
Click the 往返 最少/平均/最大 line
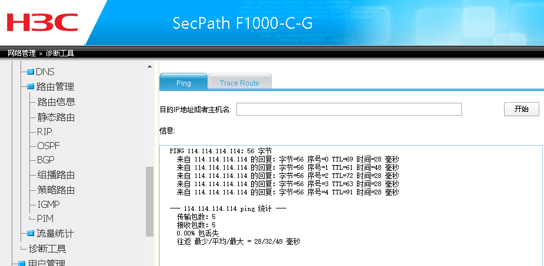238,241
